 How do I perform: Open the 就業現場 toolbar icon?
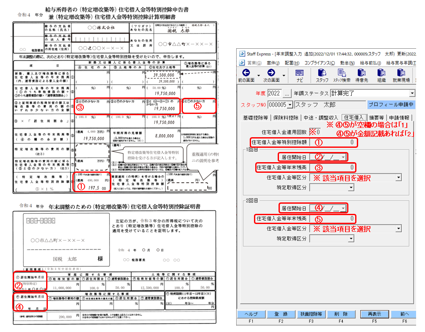401,73
